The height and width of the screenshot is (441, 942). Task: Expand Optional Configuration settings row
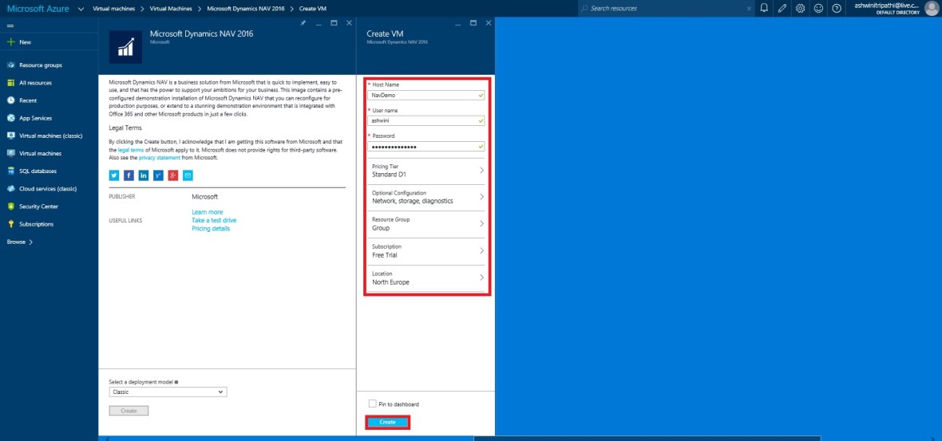tap(427, 197)
